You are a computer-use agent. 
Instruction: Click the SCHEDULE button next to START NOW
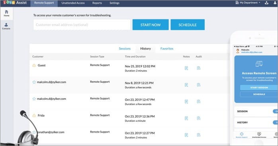(188, 25)
